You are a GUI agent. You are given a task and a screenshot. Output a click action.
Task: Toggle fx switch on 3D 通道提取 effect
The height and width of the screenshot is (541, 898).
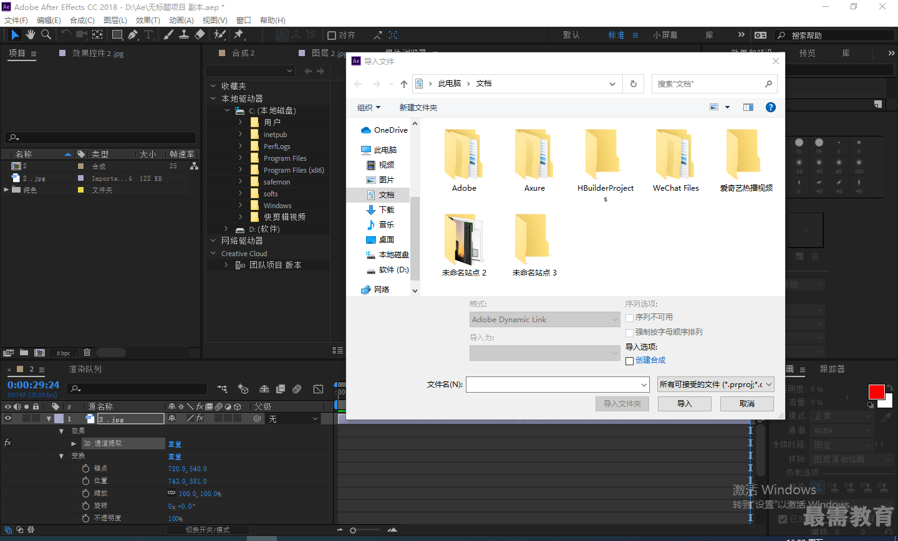tap(7, 443)
